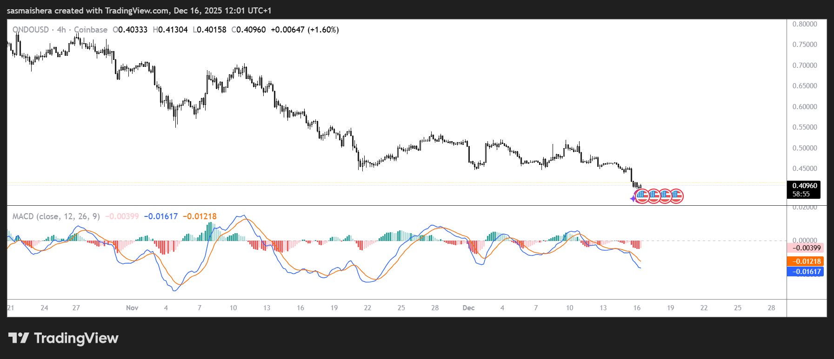This screenshot has width=834, height=359.
Task: Click the 4h interval in chart legend
Action: point(61,30)
